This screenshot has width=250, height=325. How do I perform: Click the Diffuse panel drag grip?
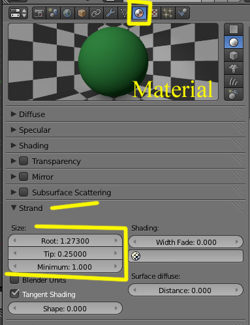click(238, 114)
